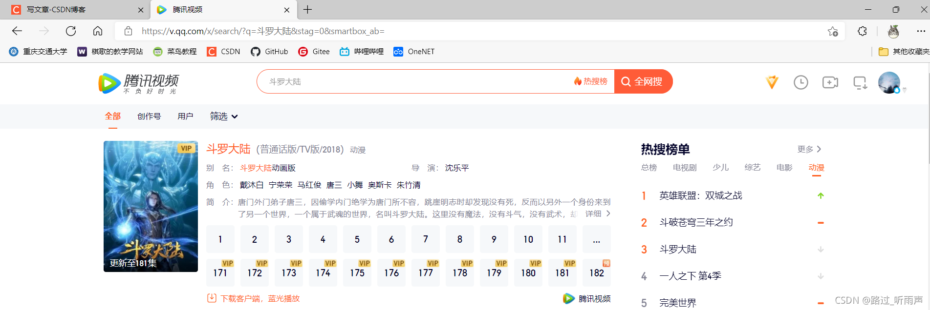Click the Tencent Video logo
This screenshot has width=930, height=310.
pyautogui.click(x=138, y=83)
